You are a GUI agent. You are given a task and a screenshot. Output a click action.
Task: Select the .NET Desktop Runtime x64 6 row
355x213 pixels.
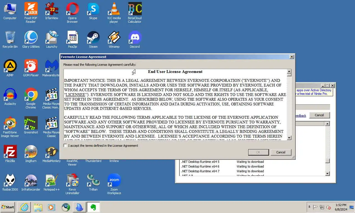(252, 166)
